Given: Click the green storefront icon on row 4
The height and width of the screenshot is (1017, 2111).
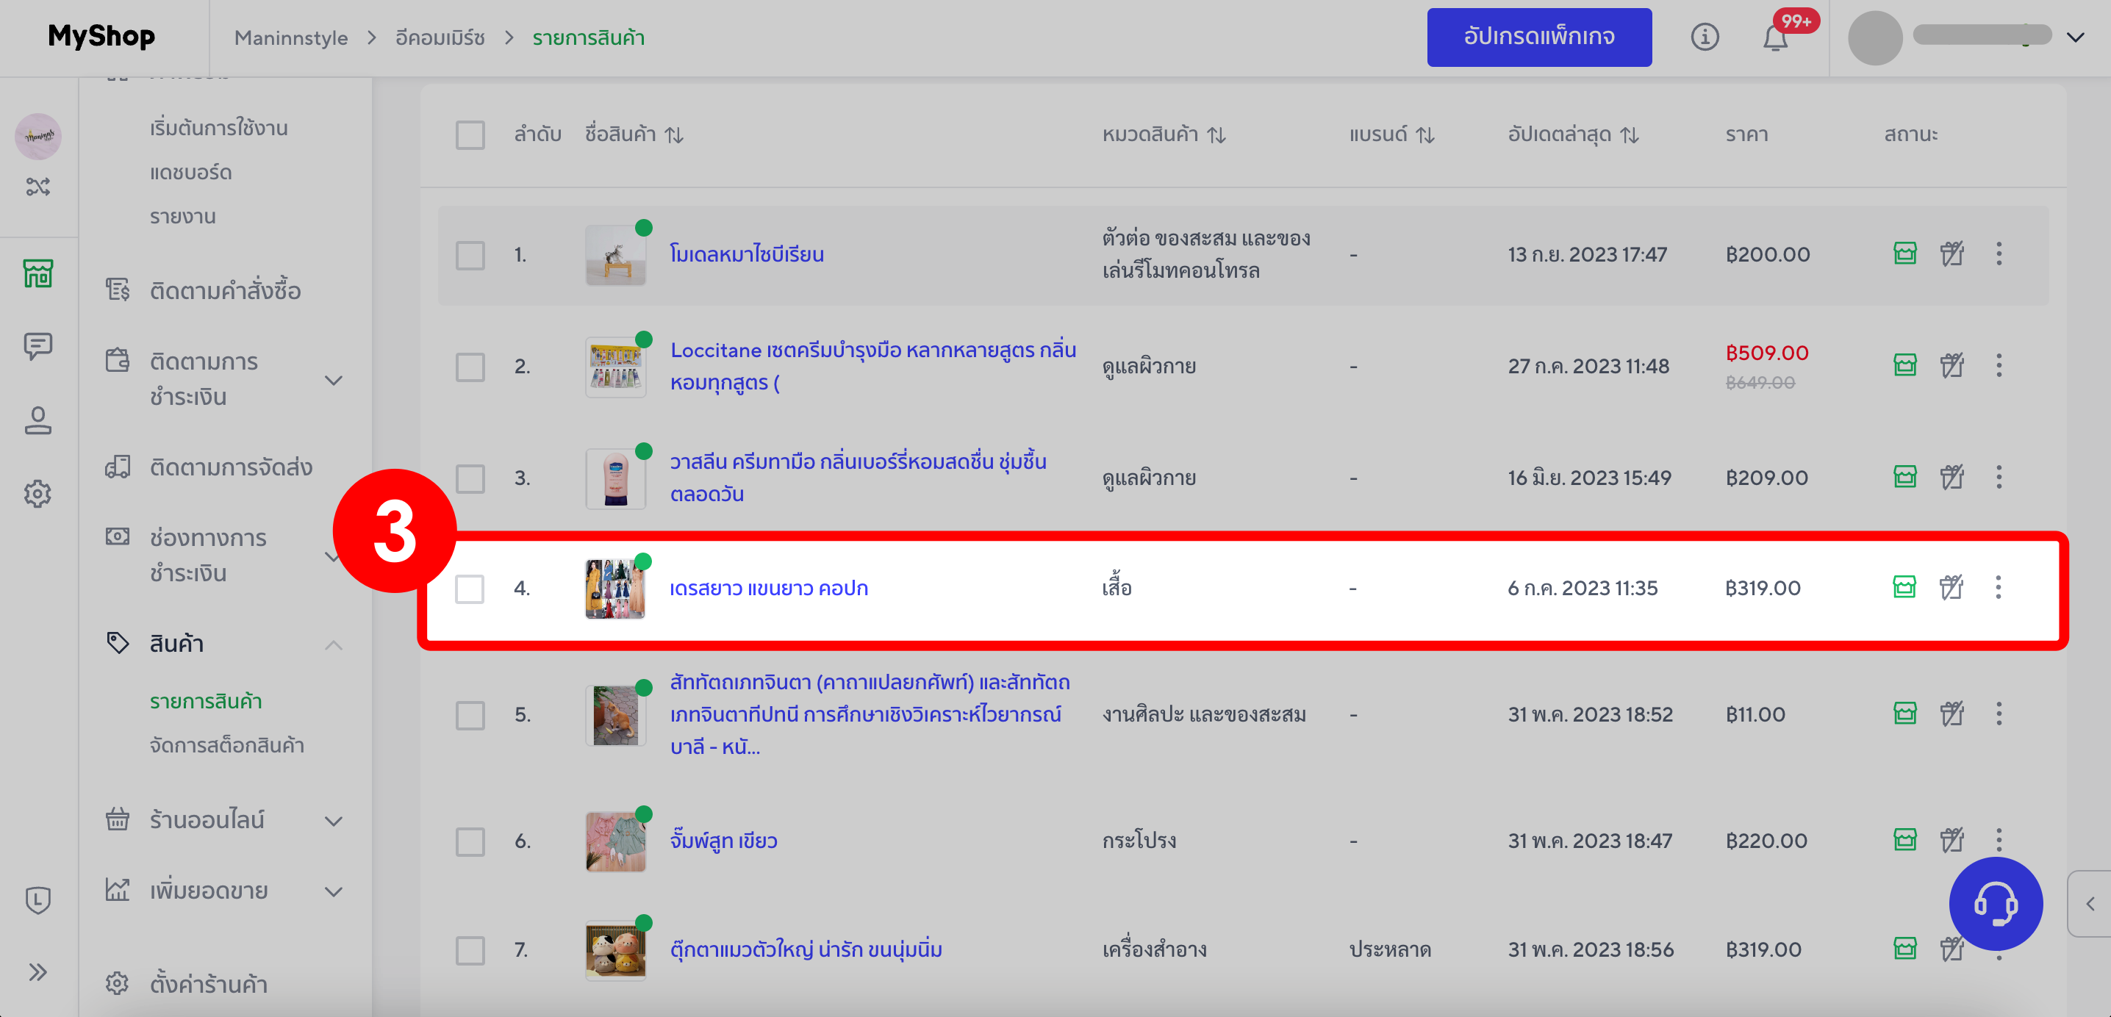Looking at the screenshot, I should click(1904, 587).
